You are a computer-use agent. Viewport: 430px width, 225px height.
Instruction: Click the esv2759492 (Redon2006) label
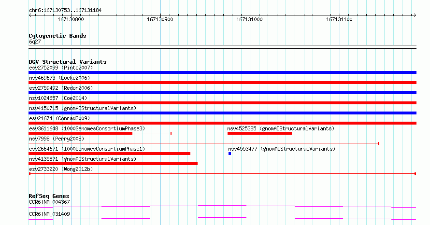(x=61, y=88)
